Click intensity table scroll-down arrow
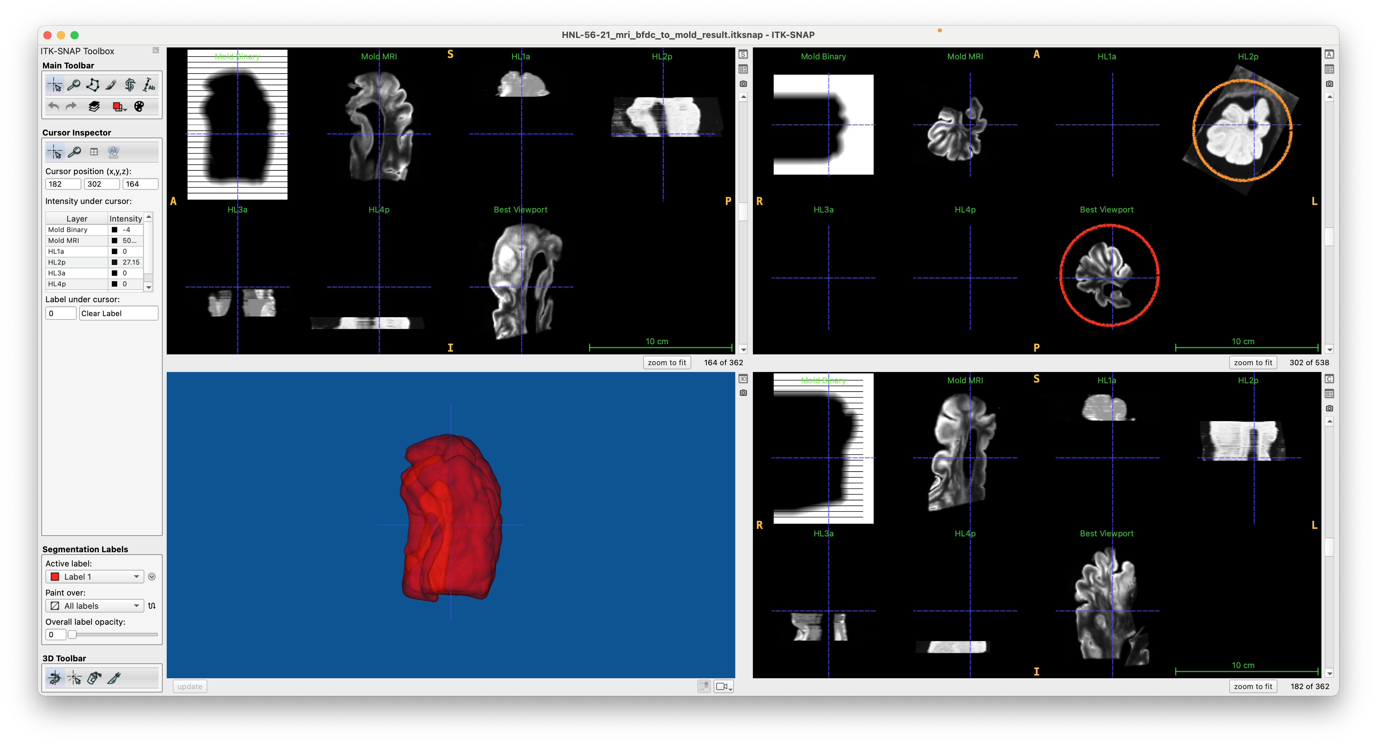Image resolution: width=1377 pixels, height=746 pixels. coord(149,288)
